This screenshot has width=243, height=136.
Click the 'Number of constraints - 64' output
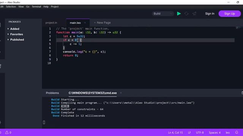pos(82,109)
